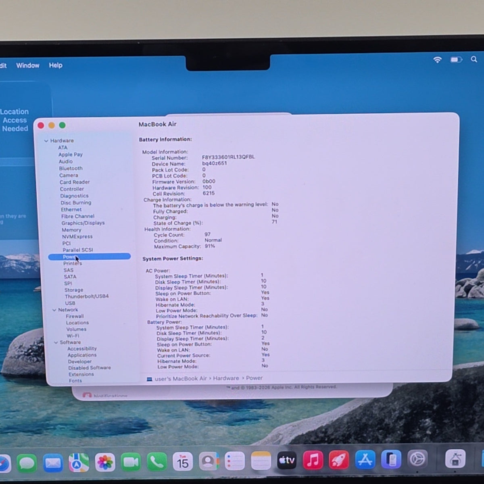Viewport: 484px width, 484px height.
Task: Select Accessibility under Software
Action: 82,348
